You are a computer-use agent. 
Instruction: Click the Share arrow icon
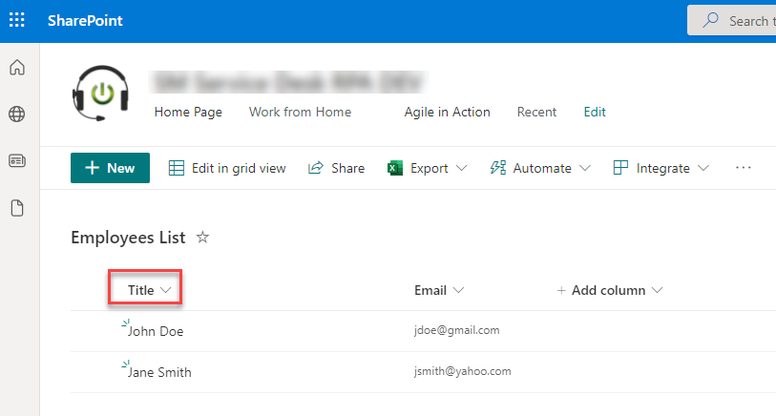(x=316, y=168)
